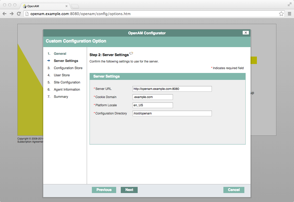294x202 pixels.
Task: Click the Platform Locale label
Action: click(x=106, y=105)
